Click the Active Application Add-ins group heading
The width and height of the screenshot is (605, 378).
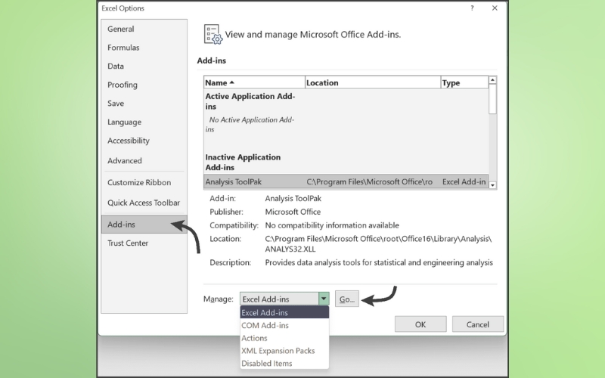pyautogui.click(x=250, y=101)
